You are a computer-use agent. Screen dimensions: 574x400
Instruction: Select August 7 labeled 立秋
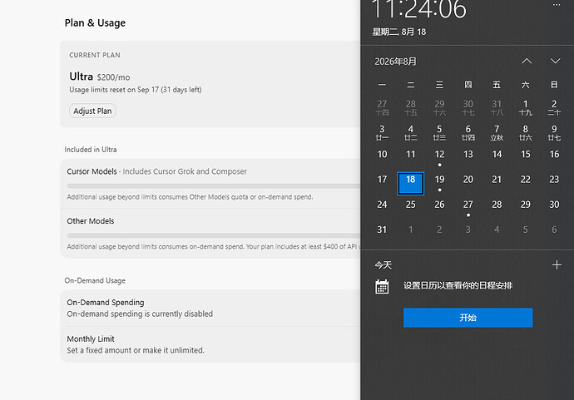tap(497, 133)
